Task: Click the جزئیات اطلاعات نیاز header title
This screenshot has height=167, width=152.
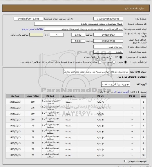Action: 135,8
